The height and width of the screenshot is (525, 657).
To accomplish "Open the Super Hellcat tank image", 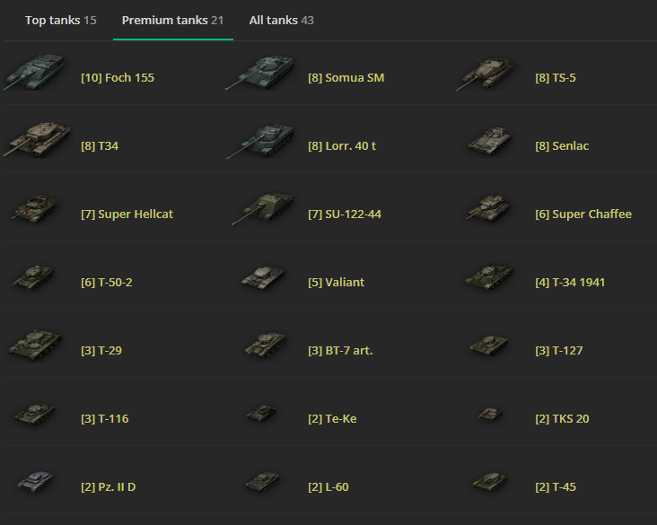I will [35, 208].
